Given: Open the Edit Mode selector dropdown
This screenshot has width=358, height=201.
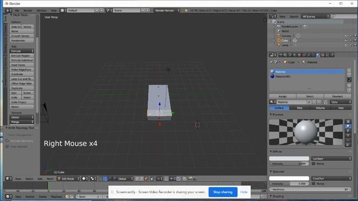Looking at the screenshot, I should click(x=68, y=179).
